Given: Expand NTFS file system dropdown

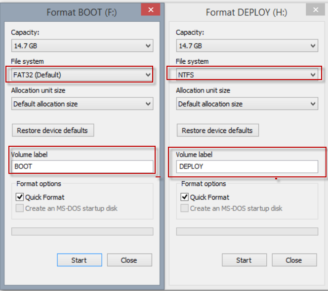Looking at the screenshot, I should (247, 75).
